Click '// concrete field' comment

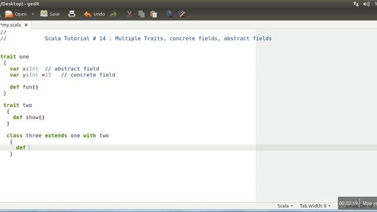(x=88, y=75)
